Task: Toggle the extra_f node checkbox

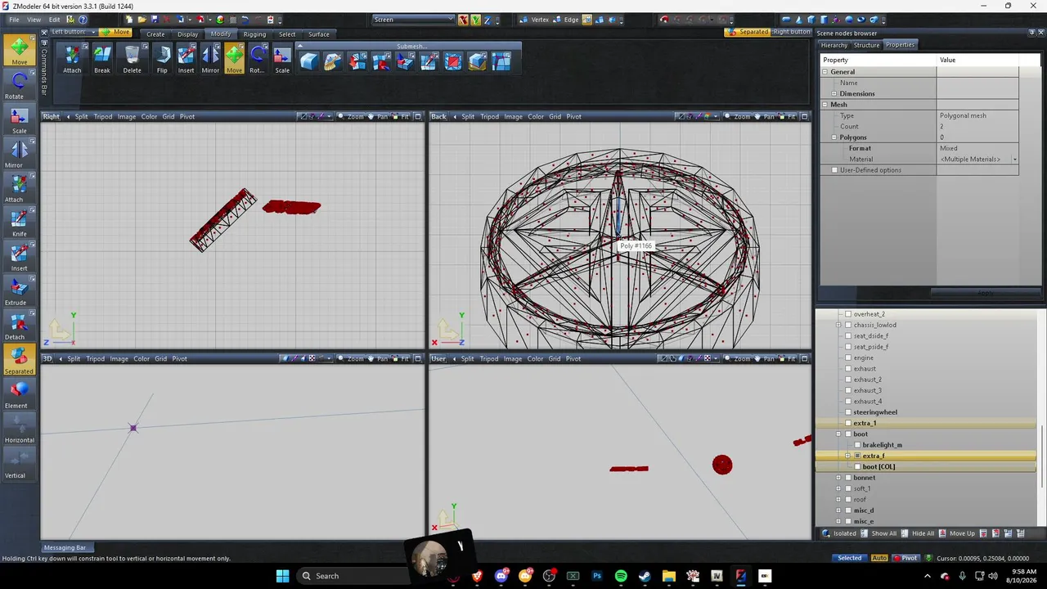Action: pos(857,456)
